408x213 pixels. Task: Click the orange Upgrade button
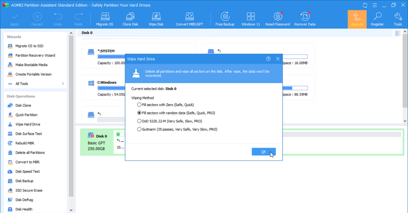pyautogui.click(x=357, y=19)
